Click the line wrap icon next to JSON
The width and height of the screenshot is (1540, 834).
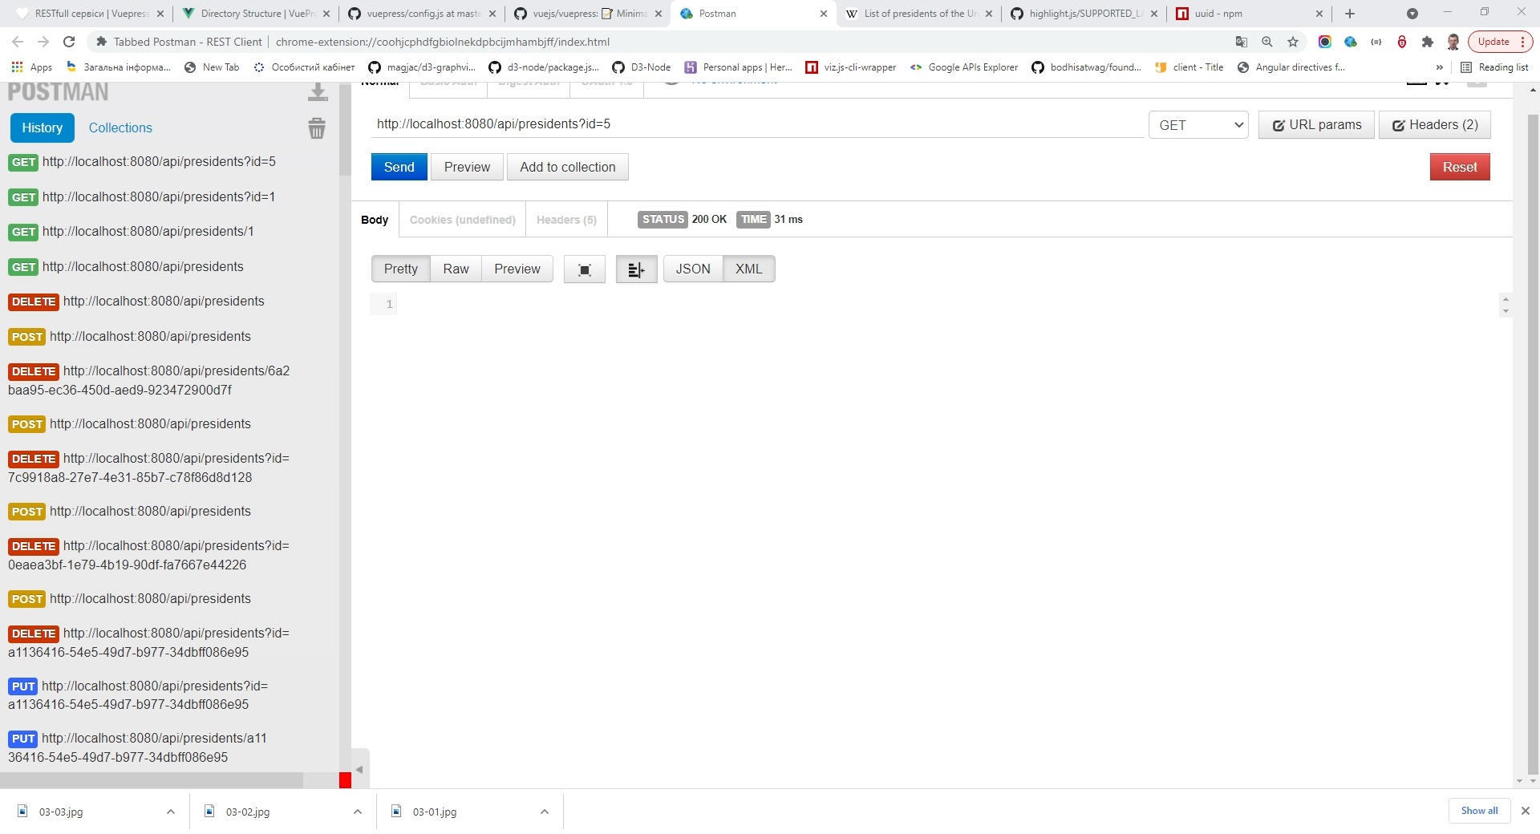click(636, 269)
